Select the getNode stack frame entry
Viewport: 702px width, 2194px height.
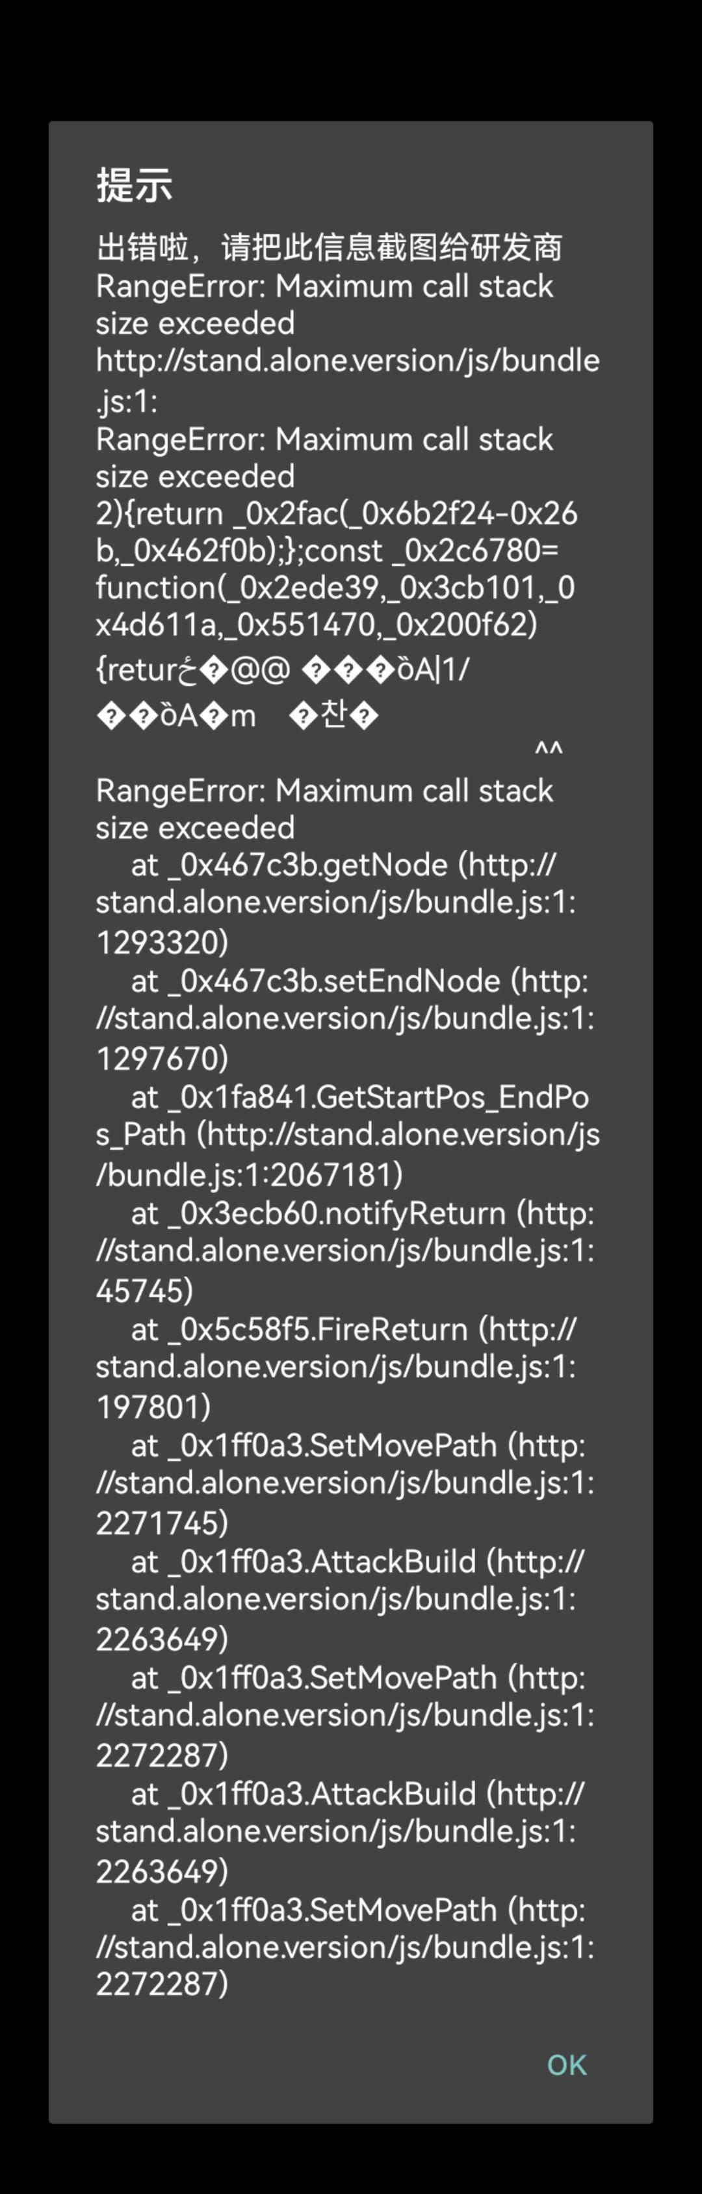click(x=335, y=903)
